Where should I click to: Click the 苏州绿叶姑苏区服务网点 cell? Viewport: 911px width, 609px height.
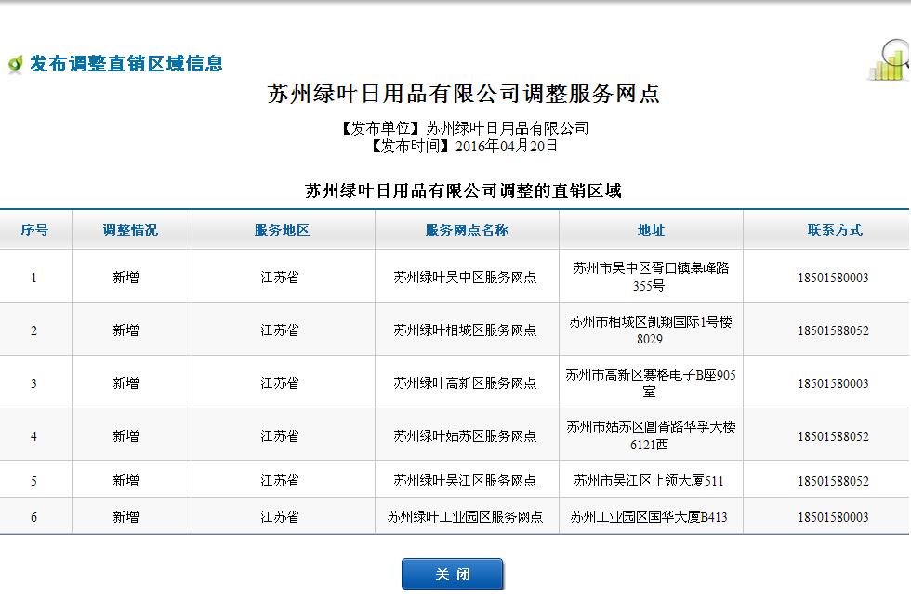(465, 436)
